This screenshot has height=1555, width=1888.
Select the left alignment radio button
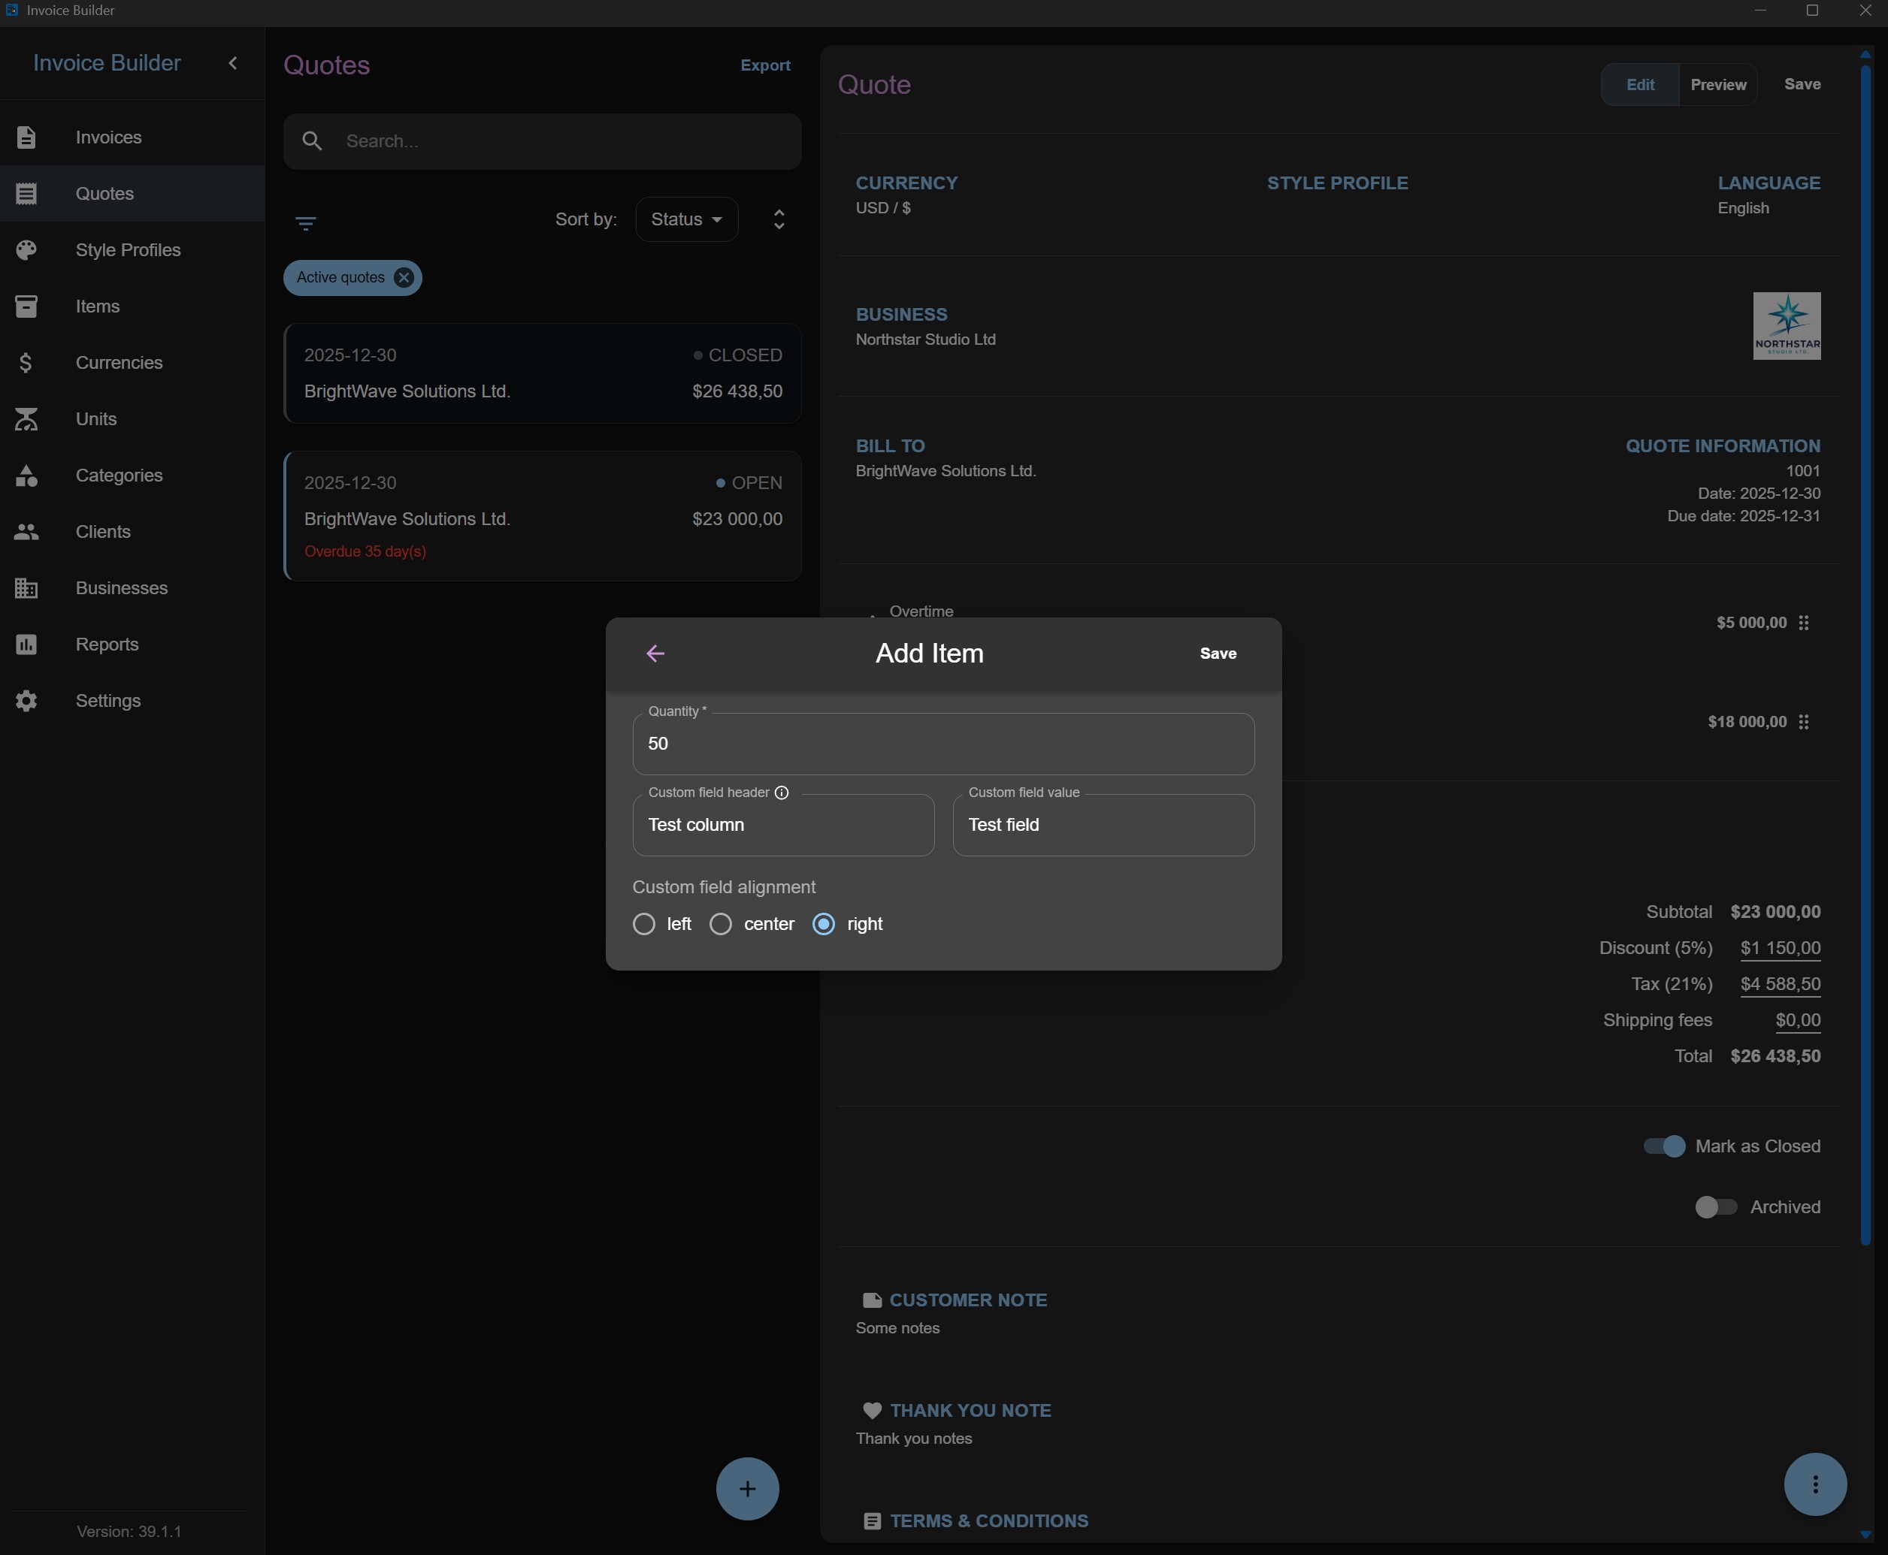643,925
